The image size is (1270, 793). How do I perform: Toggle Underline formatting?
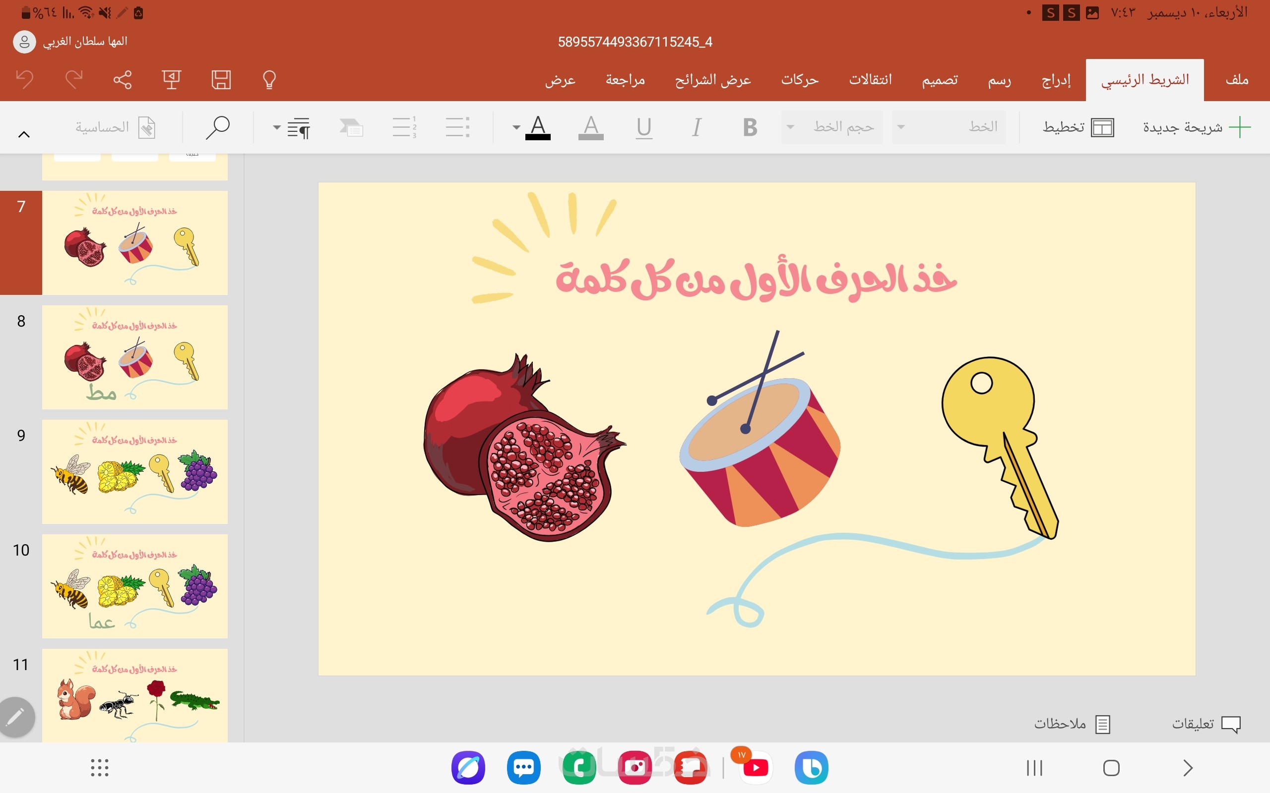[643, 127]
